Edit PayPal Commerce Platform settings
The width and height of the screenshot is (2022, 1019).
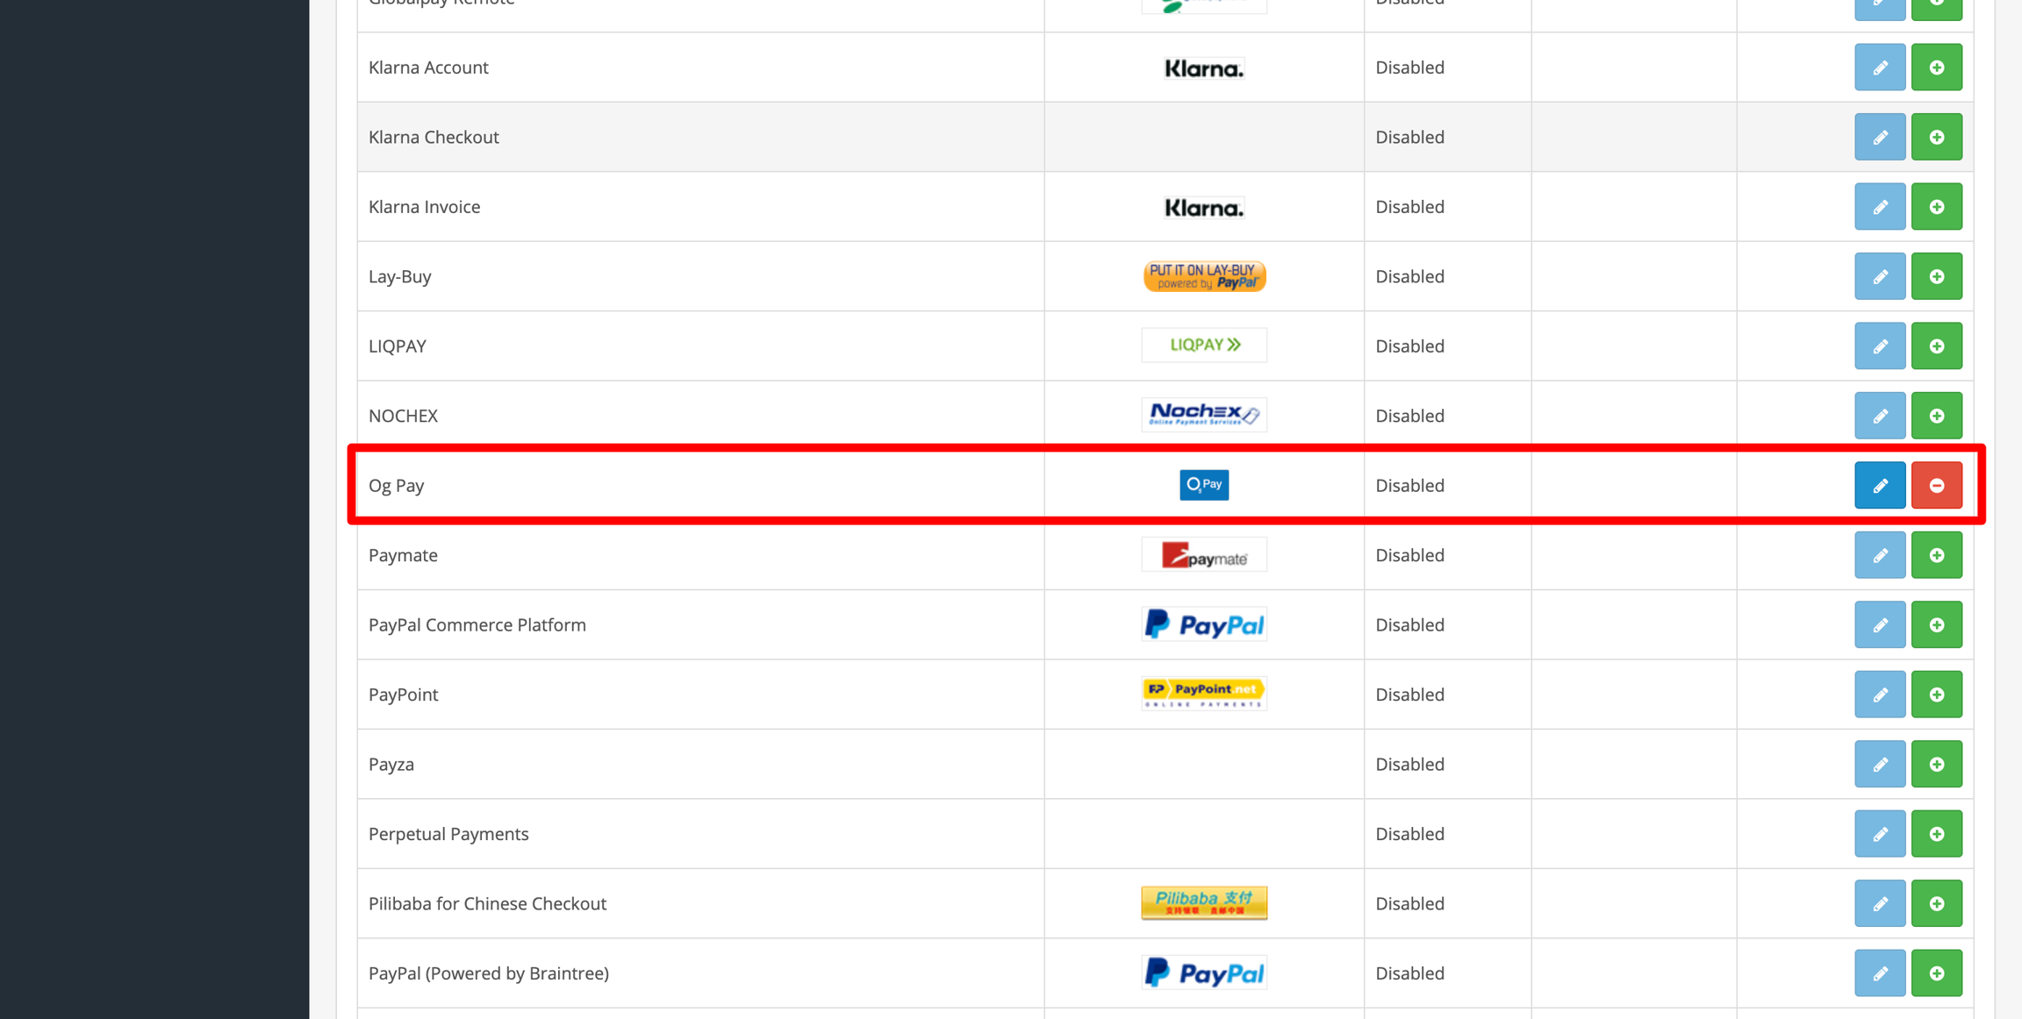click(x=1879, y=624)
